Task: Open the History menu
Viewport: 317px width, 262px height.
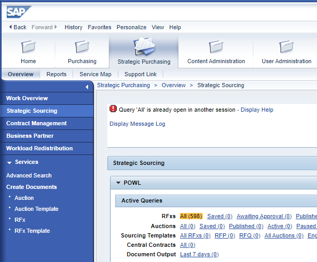Action: (x=74, y=27)
